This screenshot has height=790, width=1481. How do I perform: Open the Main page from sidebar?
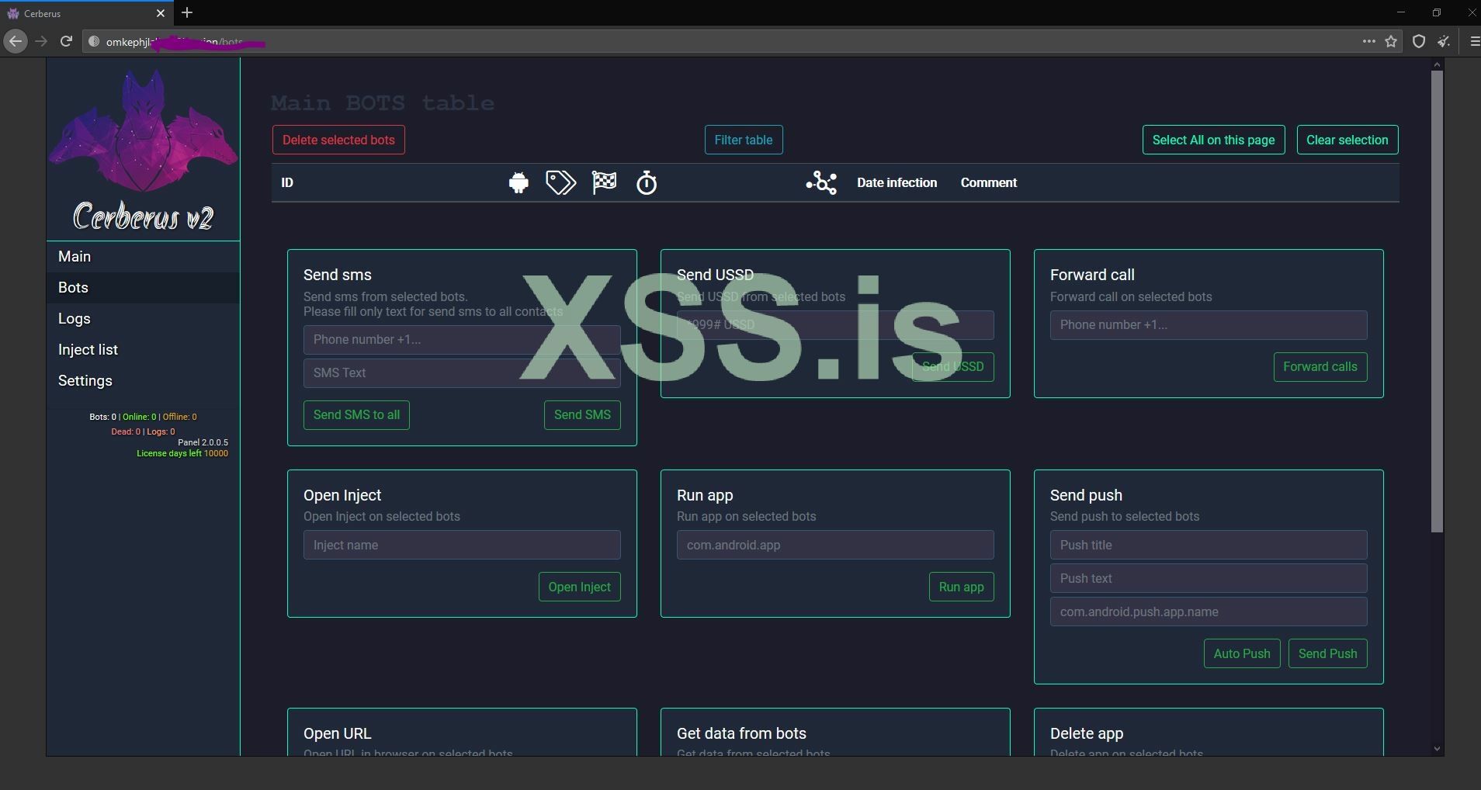click(x=75, y=257)
